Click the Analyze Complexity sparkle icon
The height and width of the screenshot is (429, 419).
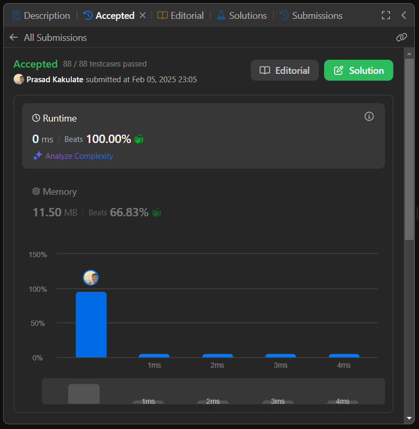click(x=38, y=156)
